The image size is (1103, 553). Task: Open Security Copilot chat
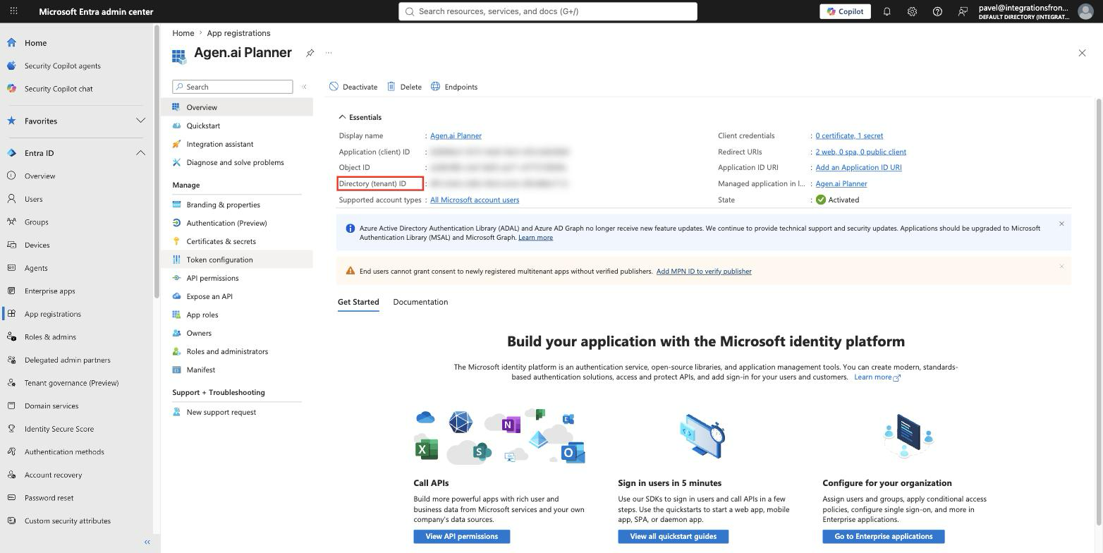[x=59, y=89]
